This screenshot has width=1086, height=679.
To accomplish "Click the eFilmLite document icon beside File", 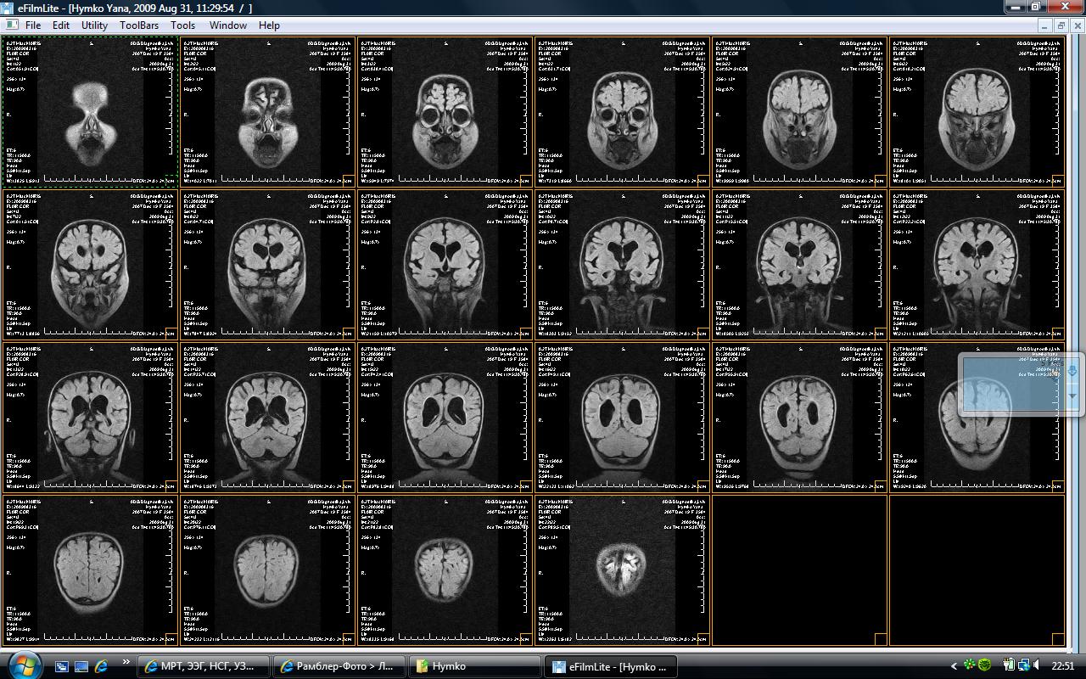I will coord(12,25).
